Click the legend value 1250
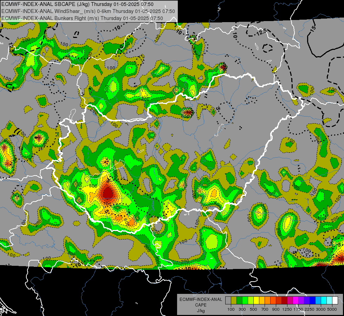 pyautogui.click(x=287, y=309)
